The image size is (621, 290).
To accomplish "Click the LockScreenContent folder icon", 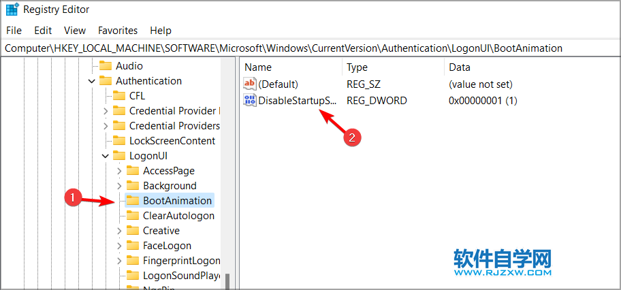I will coord(118,141).
